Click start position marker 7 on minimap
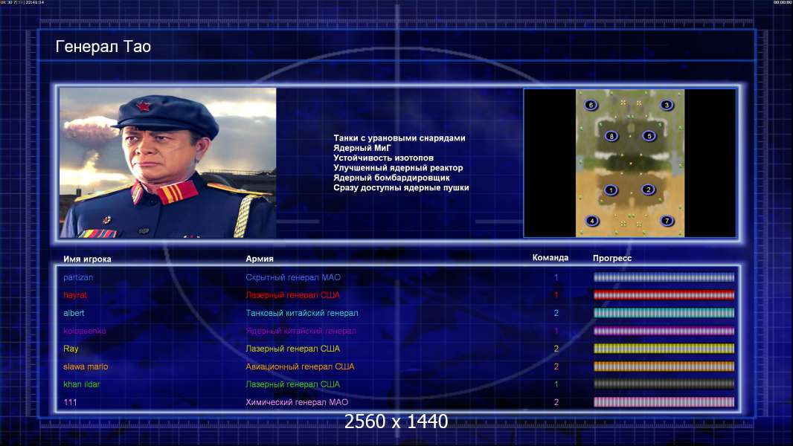This screenshot has height=446, width=793. coord(667,221)
